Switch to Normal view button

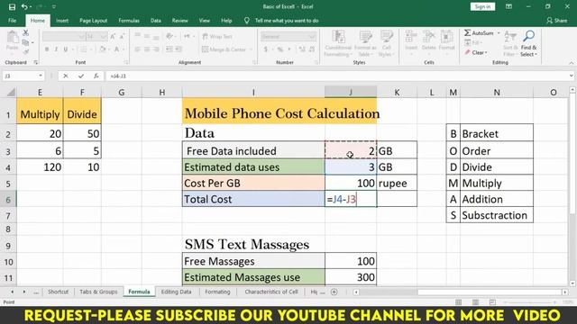click(x=458, y=302)
